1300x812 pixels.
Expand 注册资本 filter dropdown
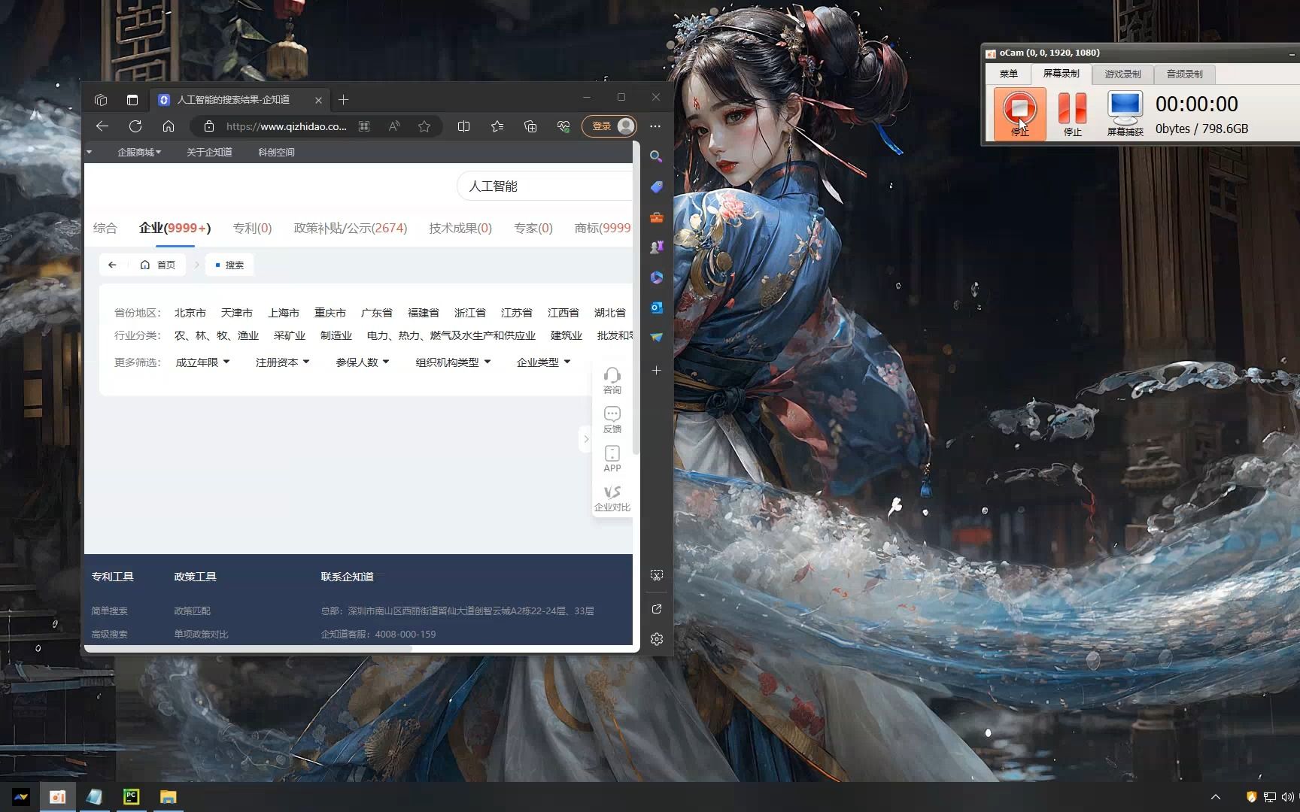[282, 362]
